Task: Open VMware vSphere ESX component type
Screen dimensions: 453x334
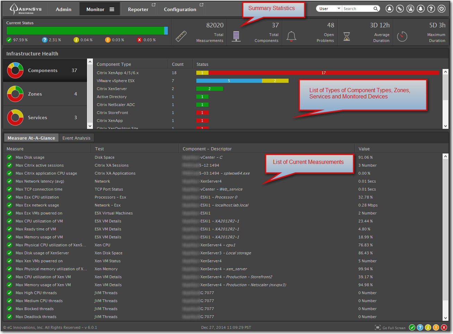Action: 116,81
